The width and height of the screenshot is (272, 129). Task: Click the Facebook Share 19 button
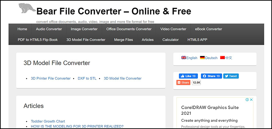pyautogui.click(x=211, y=76)
